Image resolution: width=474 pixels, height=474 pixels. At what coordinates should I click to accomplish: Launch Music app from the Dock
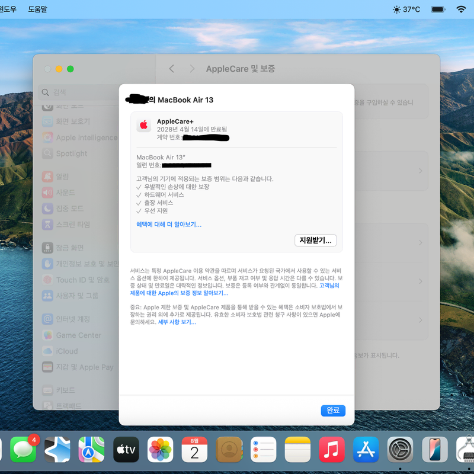point(332,450)
